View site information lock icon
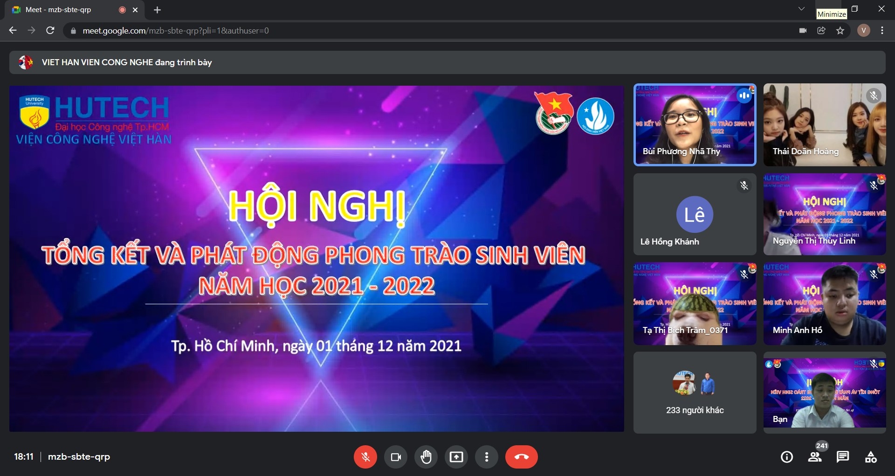This screenshot has width=895, height=476. pyautogui.click(x=73, y=31)
